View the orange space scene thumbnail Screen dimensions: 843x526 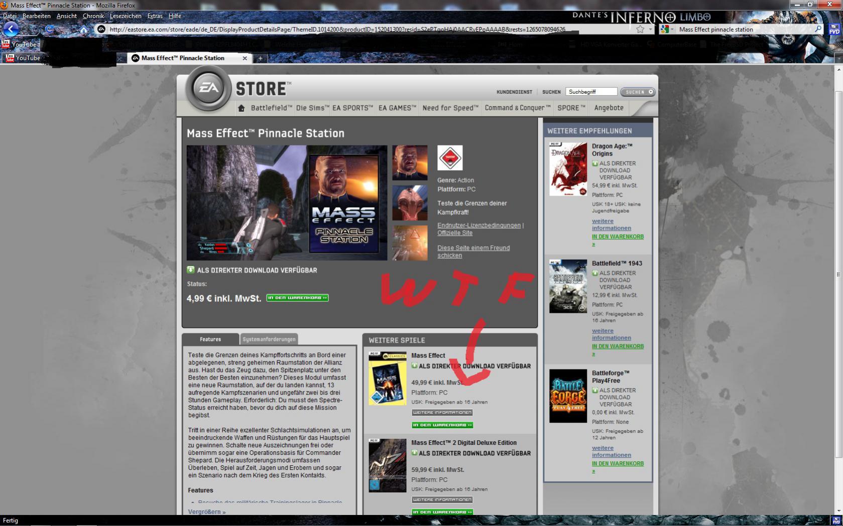coord(410,243)
